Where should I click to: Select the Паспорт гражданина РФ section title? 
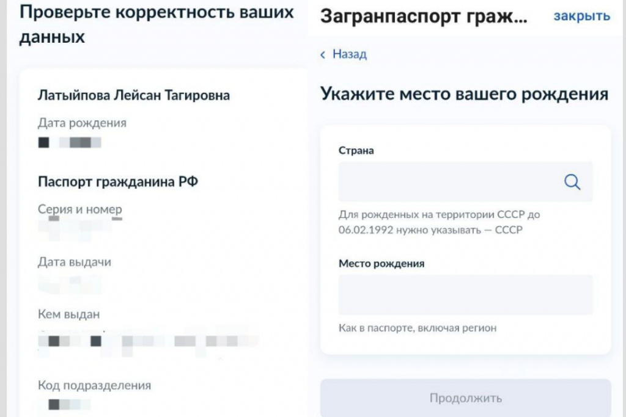pyautogui.click(x=118, y=182)
